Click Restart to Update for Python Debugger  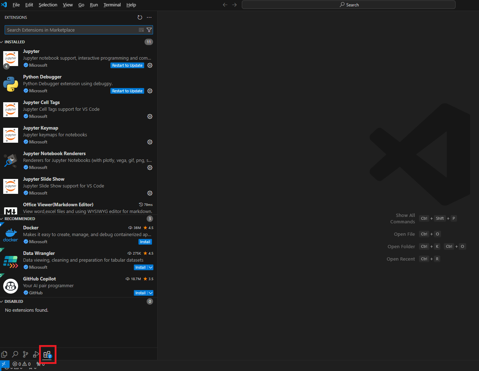click(x=127, y=91)
